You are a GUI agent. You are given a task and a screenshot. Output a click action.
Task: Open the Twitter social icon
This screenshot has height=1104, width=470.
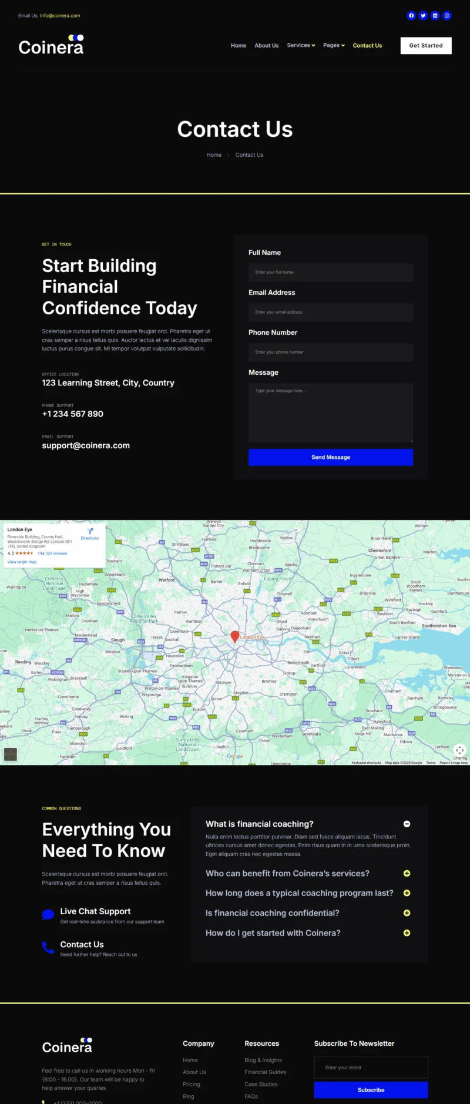click(423, 16)
